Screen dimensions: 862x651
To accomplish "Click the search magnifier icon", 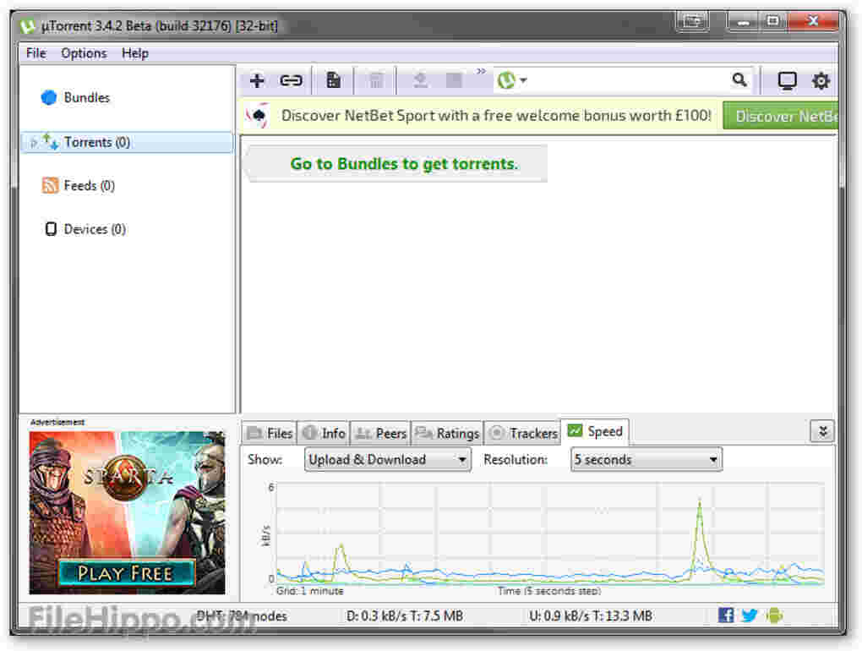I will coord(739,80).
